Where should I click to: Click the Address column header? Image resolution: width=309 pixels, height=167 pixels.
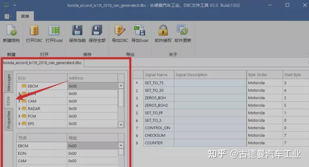tap(92, 78)
